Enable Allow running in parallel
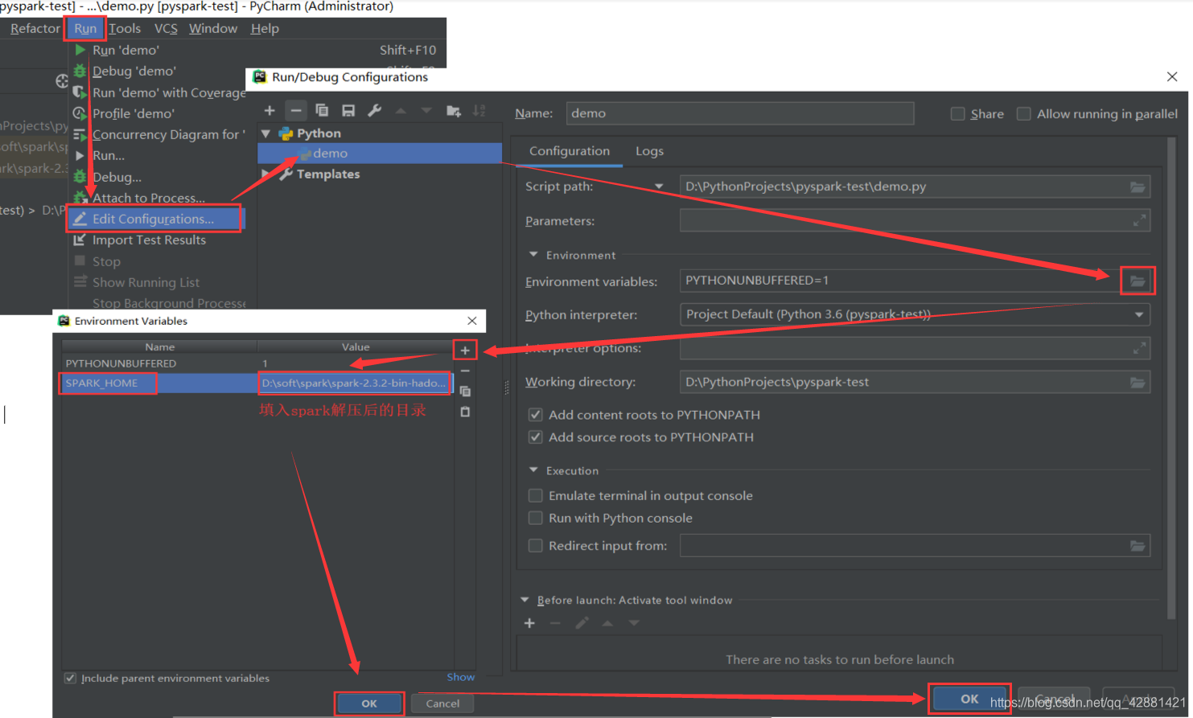 pyautogui.click(x=1024, y=114)
